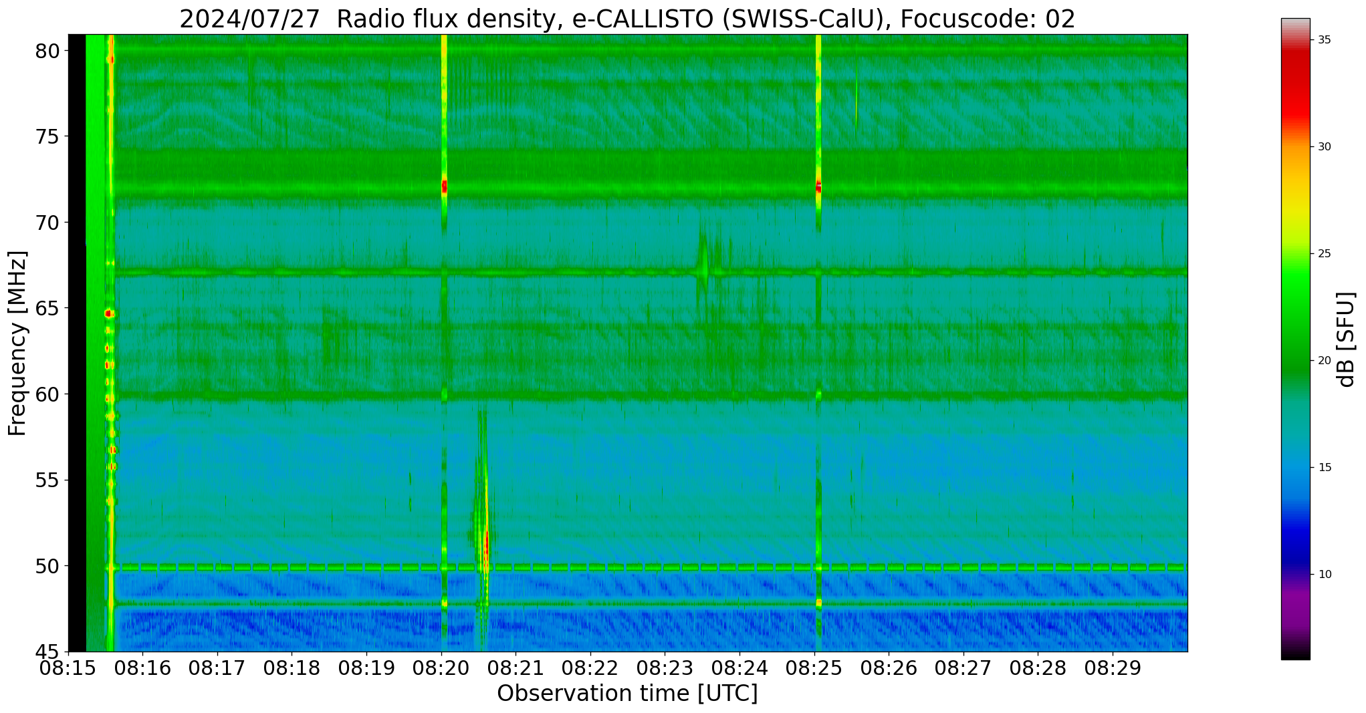
Task: Click the 55 MHz frequency tick label
Action: pyautogui.click(x=47, y=480)
